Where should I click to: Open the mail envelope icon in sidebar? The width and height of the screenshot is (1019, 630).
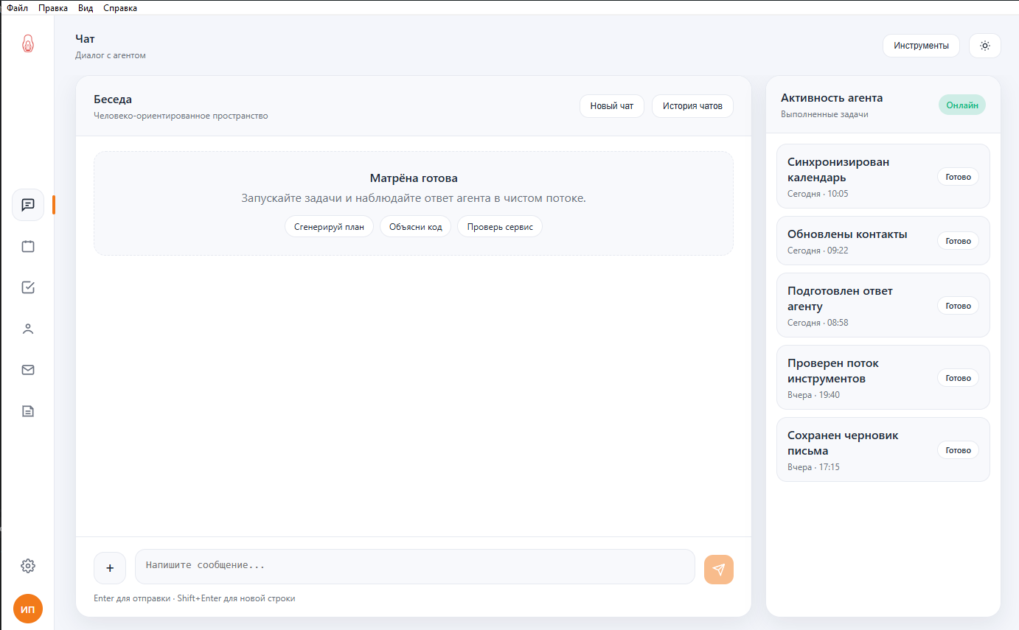coord(28,370)
